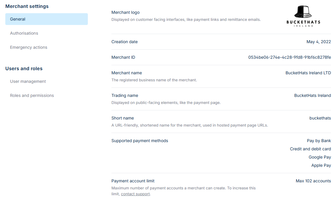Click the buckethats short name value
This screenshot has height=202, width=336.
tap(320, 118)
